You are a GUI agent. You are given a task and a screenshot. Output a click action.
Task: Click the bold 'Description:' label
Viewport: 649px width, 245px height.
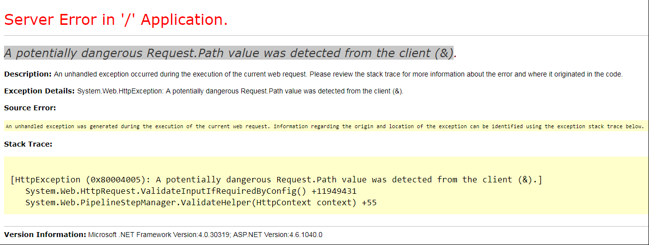27,75
